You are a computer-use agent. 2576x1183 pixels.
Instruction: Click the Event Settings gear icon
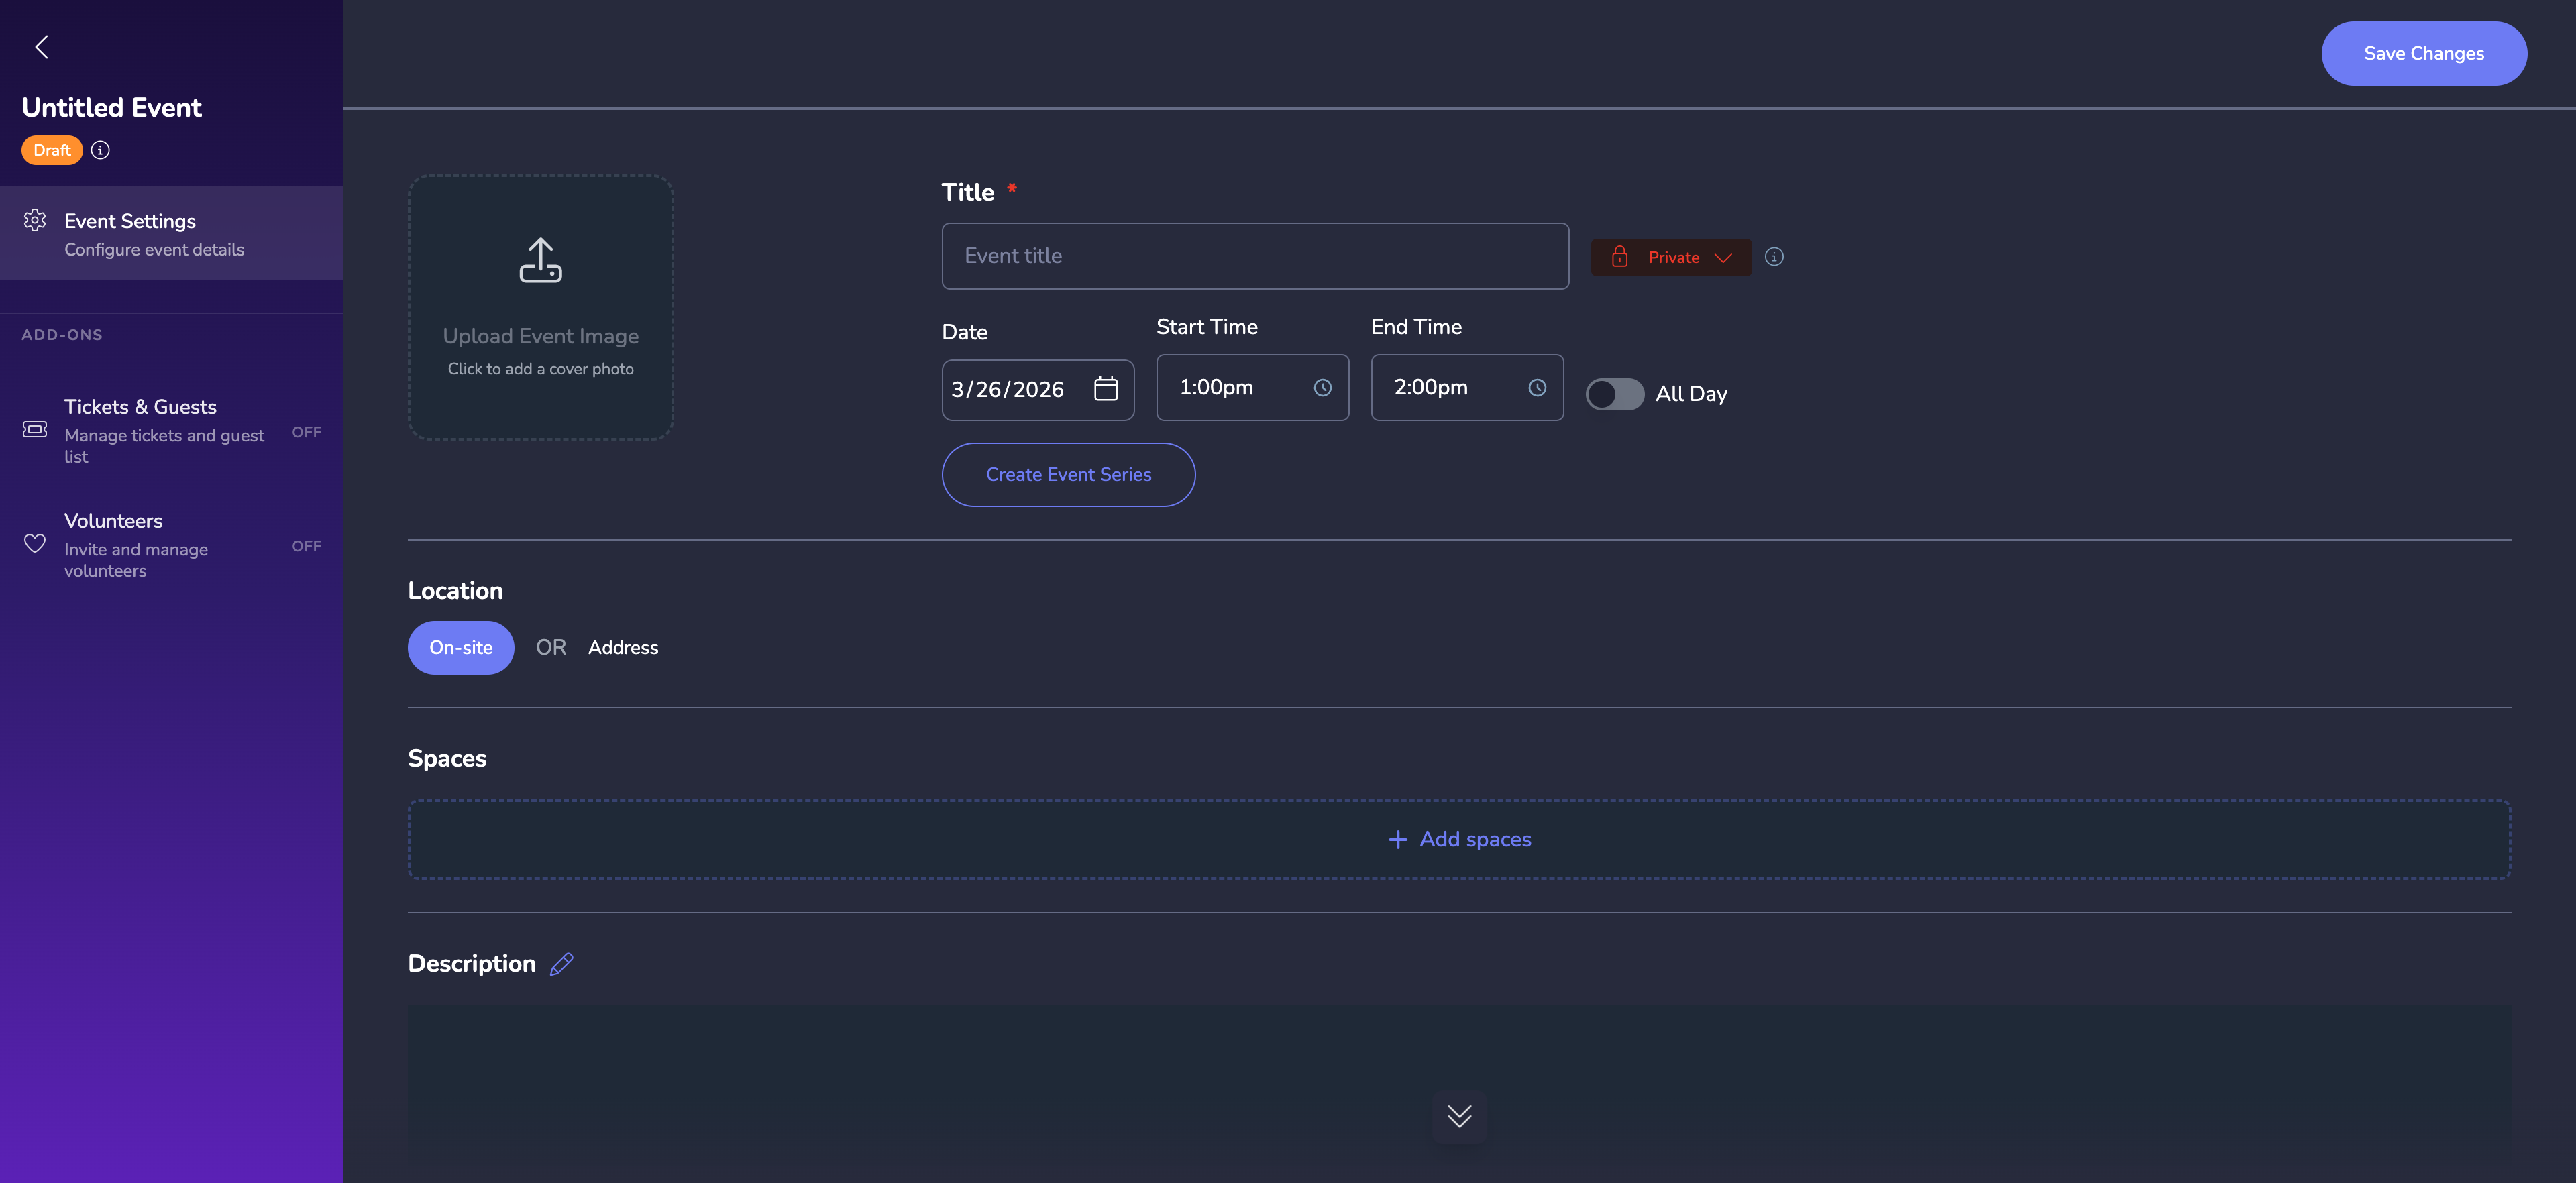pos(35,221)
